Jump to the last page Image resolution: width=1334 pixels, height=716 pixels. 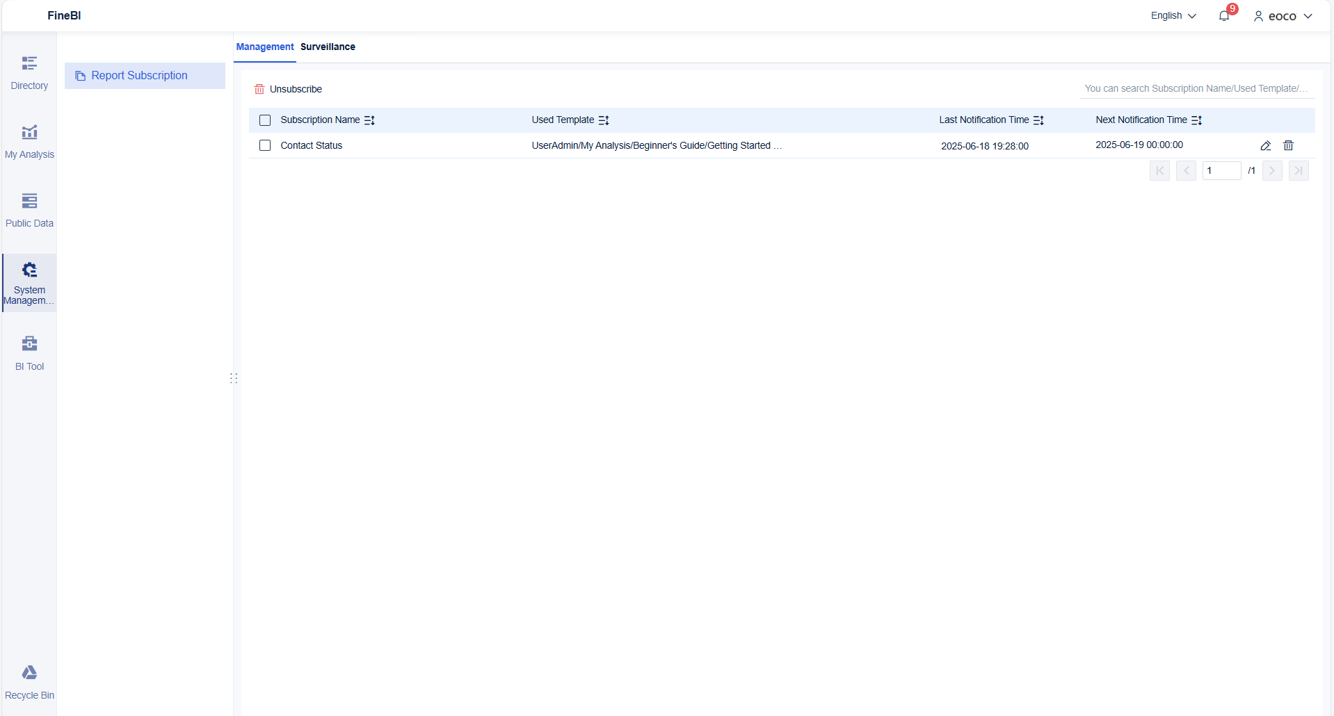[1299, 170]
